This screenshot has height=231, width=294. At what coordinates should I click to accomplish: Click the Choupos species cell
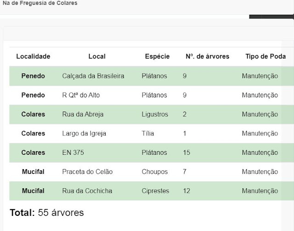(154, 172)
